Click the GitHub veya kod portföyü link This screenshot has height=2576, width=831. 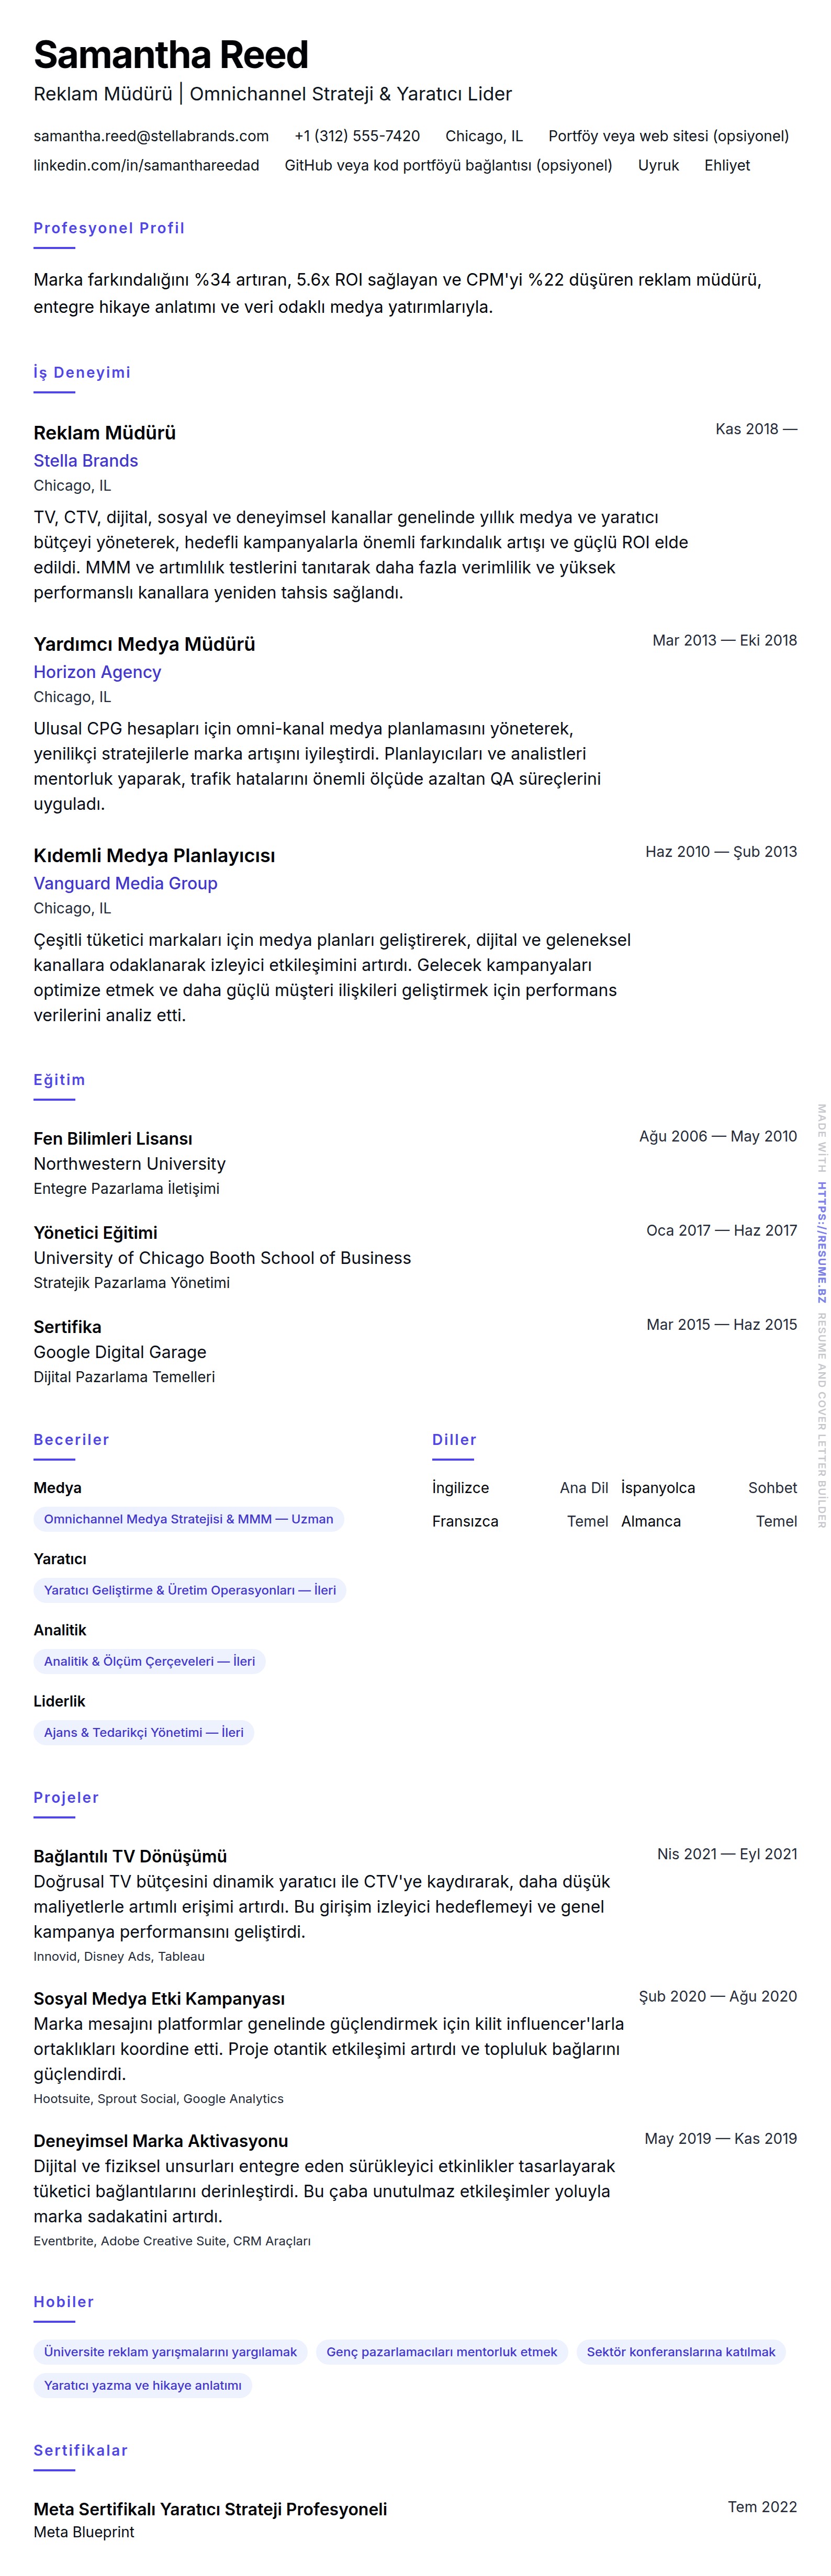point(448,165)
